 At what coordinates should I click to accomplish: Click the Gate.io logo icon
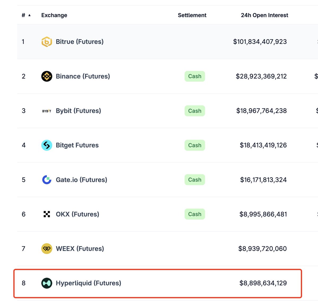click(47, 180)
